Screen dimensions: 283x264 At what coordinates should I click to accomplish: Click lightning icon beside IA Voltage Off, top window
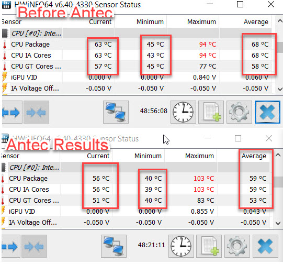pyautogui.click(x=5, y=88)
